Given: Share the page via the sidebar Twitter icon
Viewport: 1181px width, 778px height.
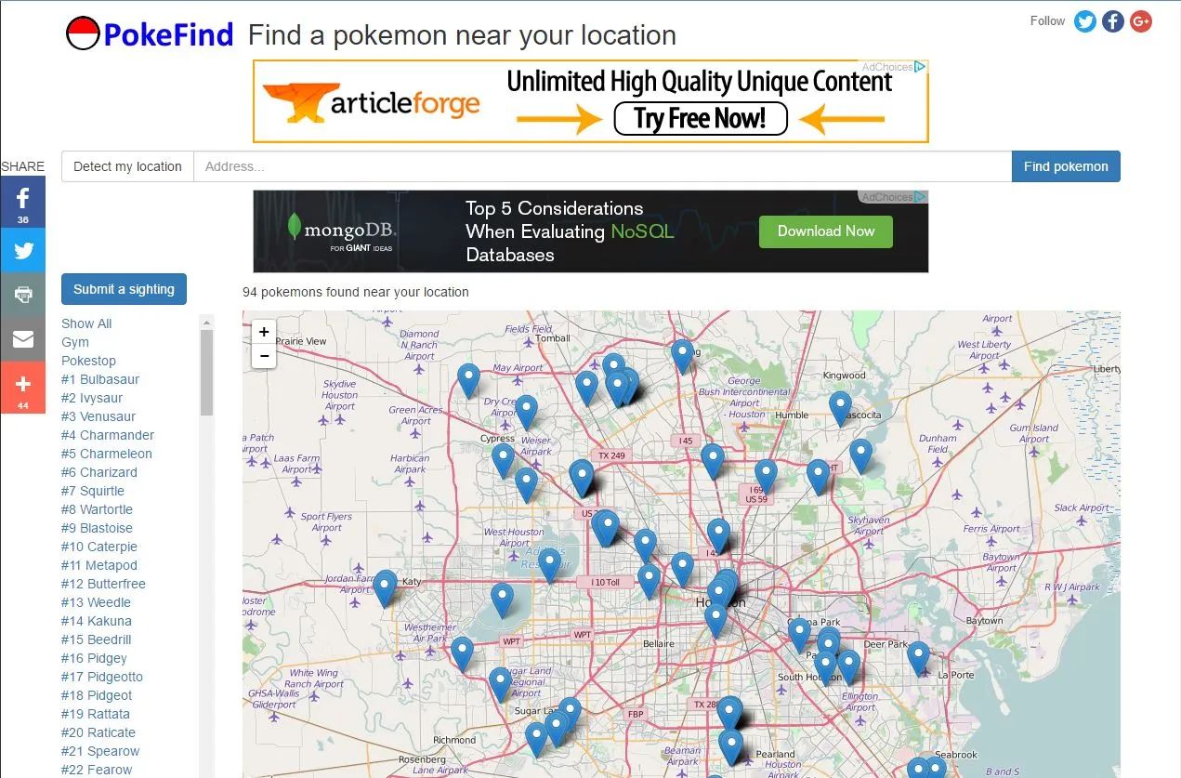Looking at the screenshot, I should pyautogui.click(x=22, y=250).
